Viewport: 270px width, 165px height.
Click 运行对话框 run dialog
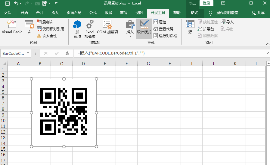[x=165, y=36]
